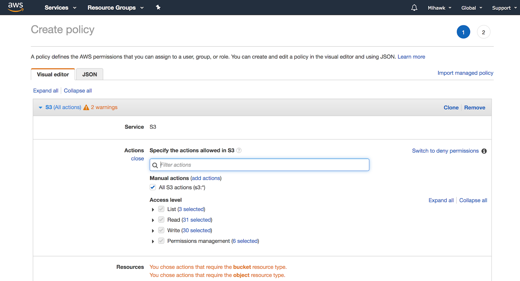Click the step 1 circle indicator

463,32
